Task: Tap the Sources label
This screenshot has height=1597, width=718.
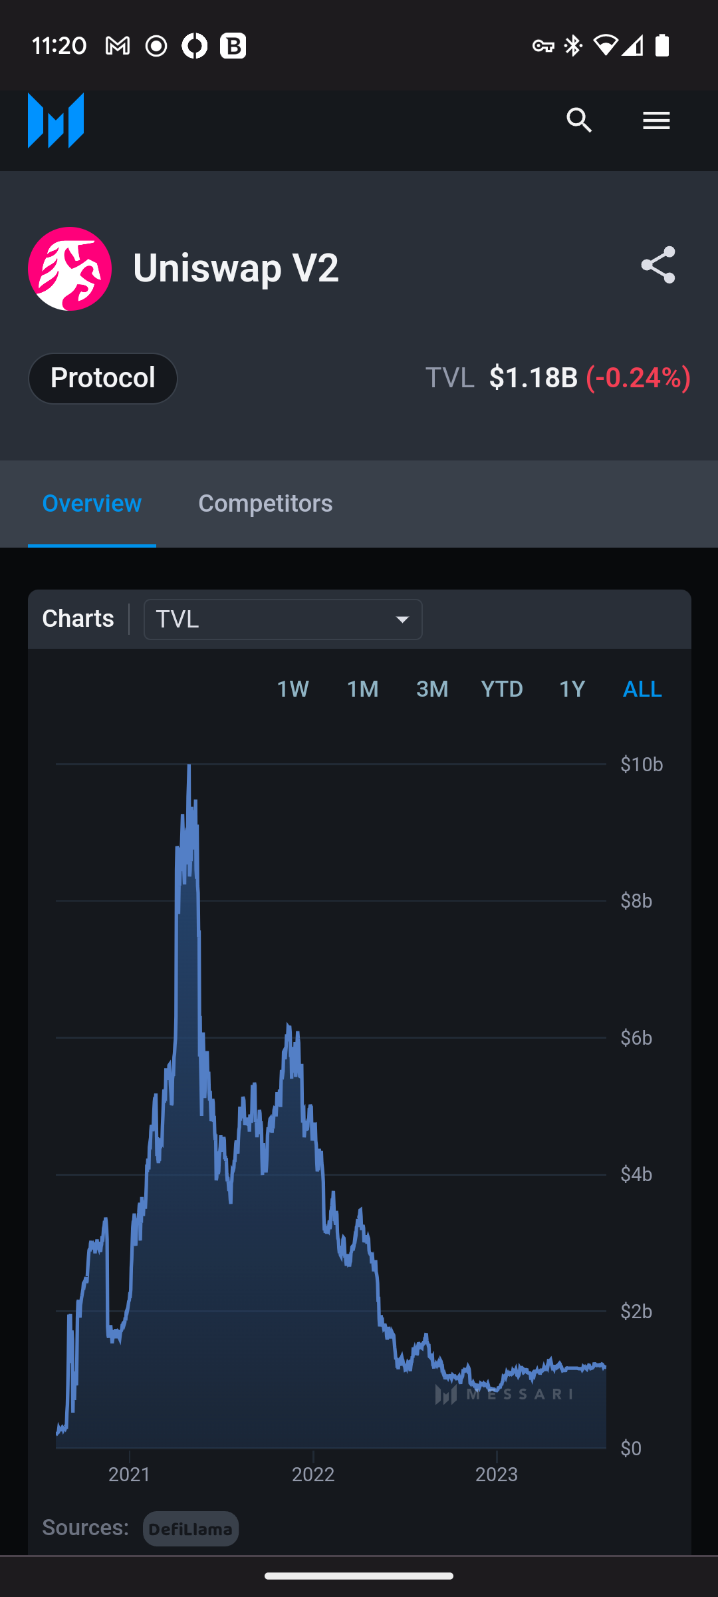Action: point(85,1528)
